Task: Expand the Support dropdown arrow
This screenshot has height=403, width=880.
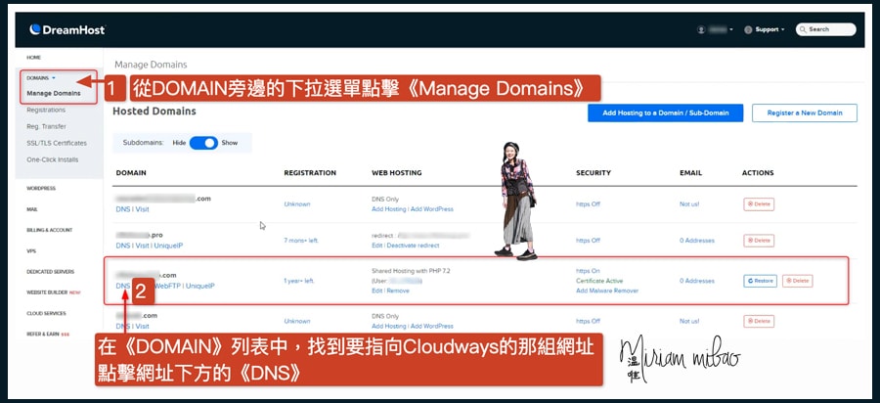Action: click(x=783, y=29)
